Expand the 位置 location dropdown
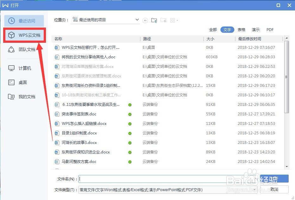 coord(137,20)
